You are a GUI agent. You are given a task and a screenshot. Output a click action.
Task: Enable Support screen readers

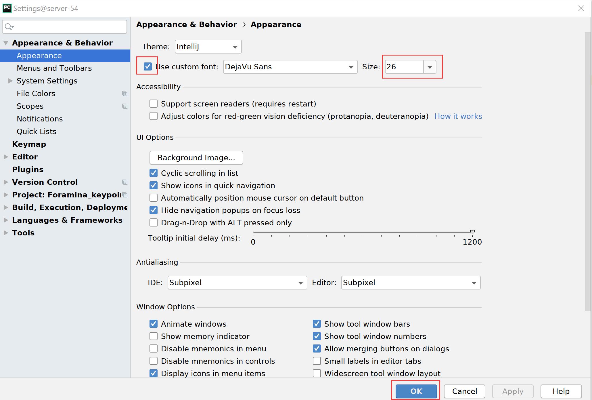[x=153, y=104]
